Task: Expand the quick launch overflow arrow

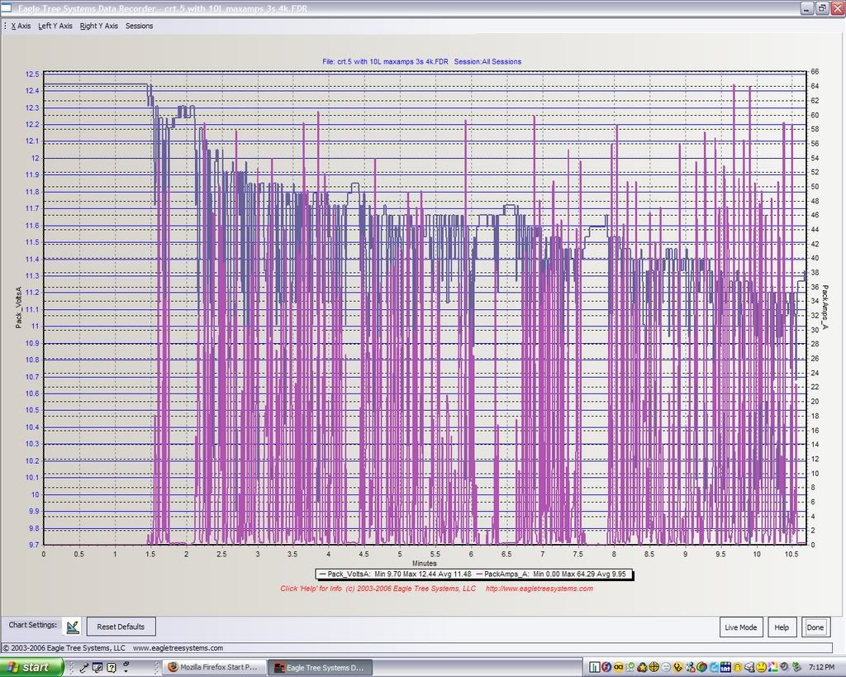Action: (124, 667)
